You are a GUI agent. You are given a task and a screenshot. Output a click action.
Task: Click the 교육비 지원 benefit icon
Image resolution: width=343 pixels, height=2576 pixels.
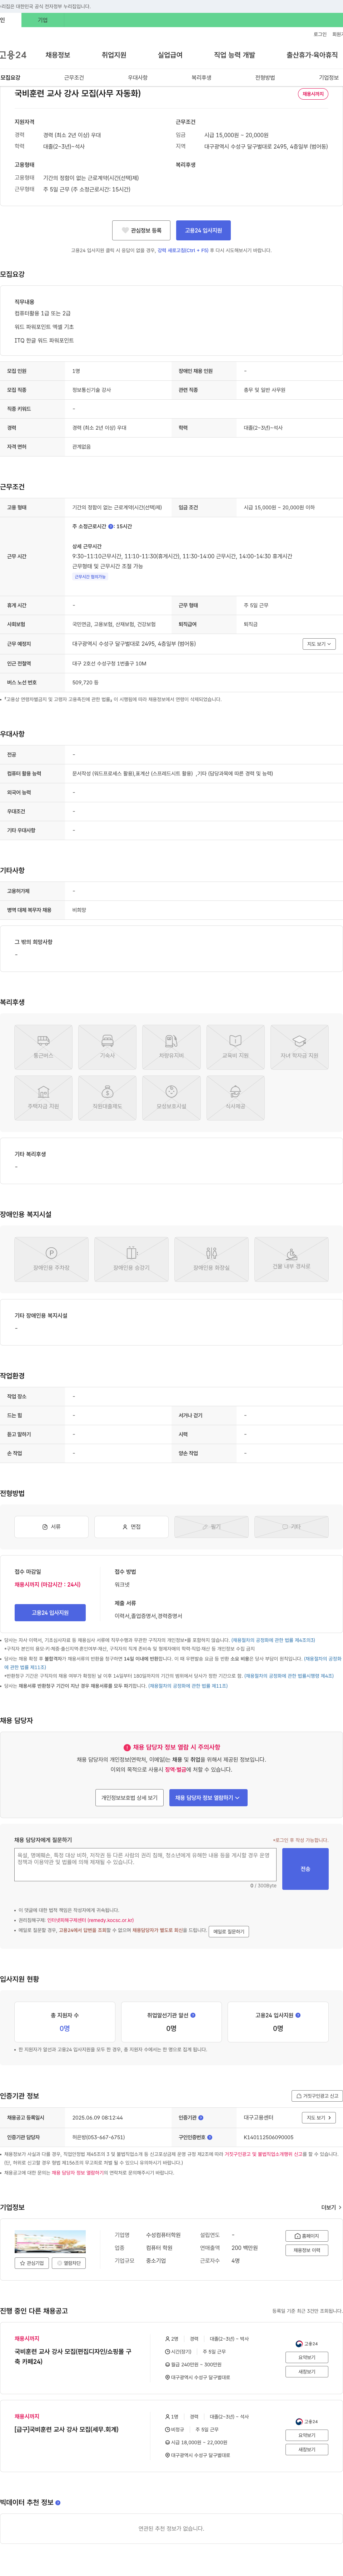235,1047
